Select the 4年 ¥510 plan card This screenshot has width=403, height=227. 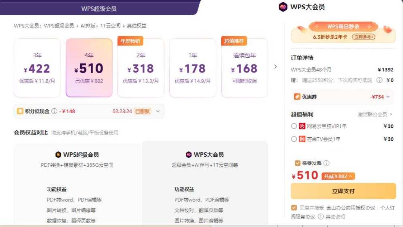(89, 68)
